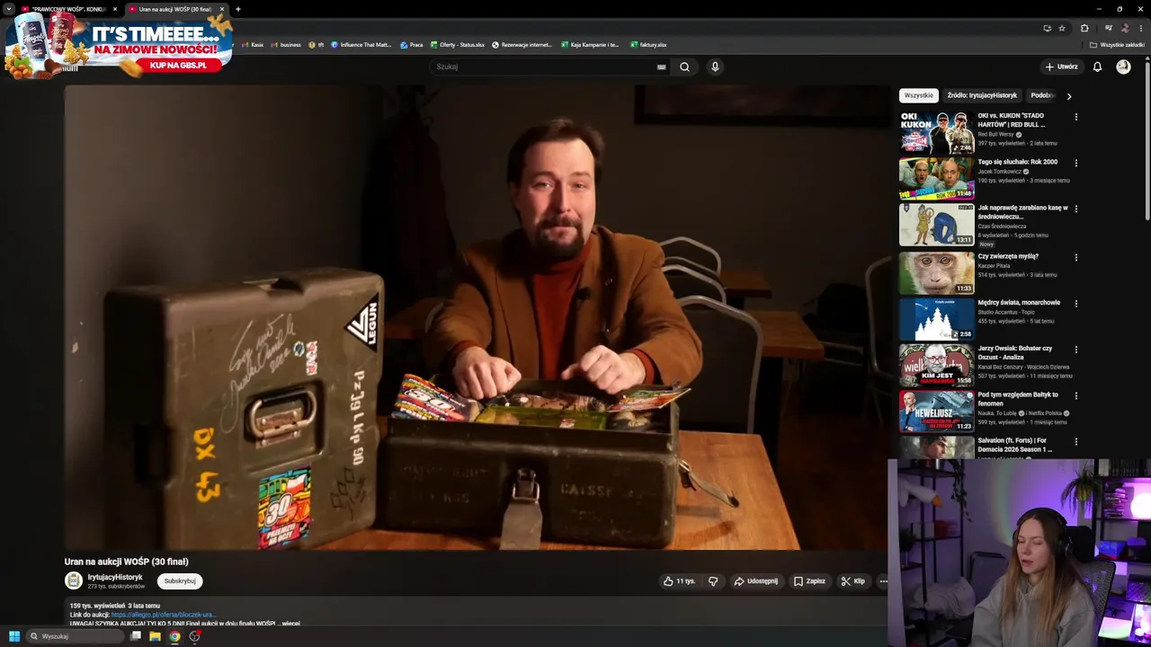Open Jerzy Owsiak: Bohater czy Oszust title
This screenshot has height=647, width=1151.
(x=1015, y=352)
